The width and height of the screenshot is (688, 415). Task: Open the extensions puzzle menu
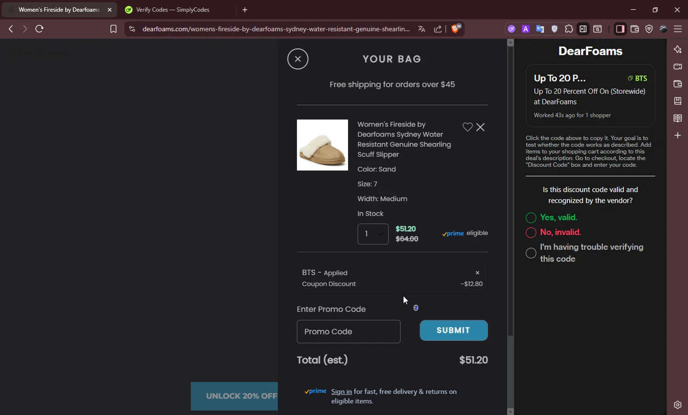[569, 29]
